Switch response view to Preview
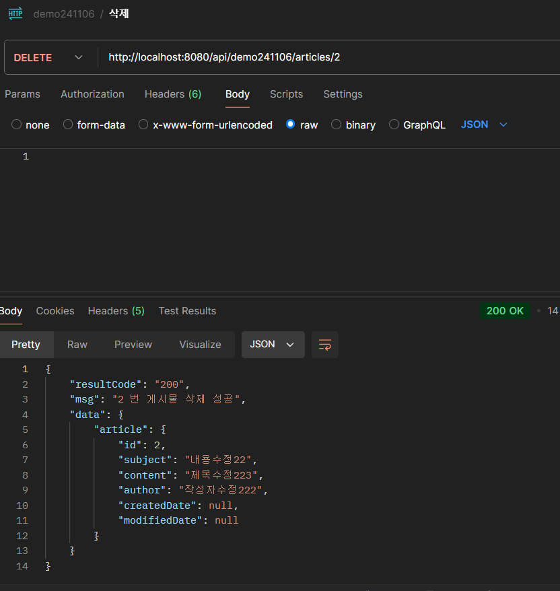Image resolution: width=560 pixels, height=591 pixels. pos(133,345)
